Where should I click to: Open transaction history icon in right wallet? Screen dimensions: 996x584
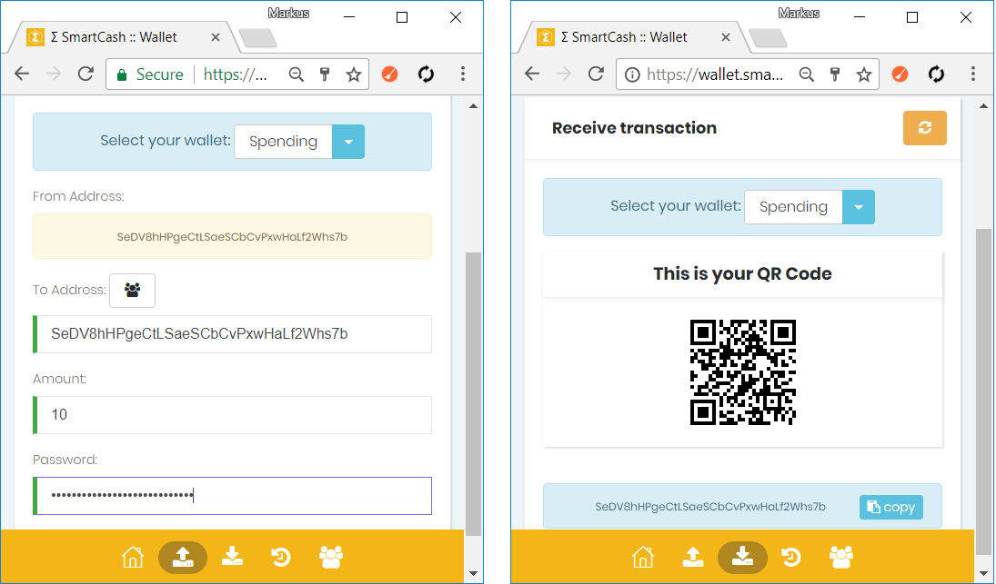pos(791,558)
